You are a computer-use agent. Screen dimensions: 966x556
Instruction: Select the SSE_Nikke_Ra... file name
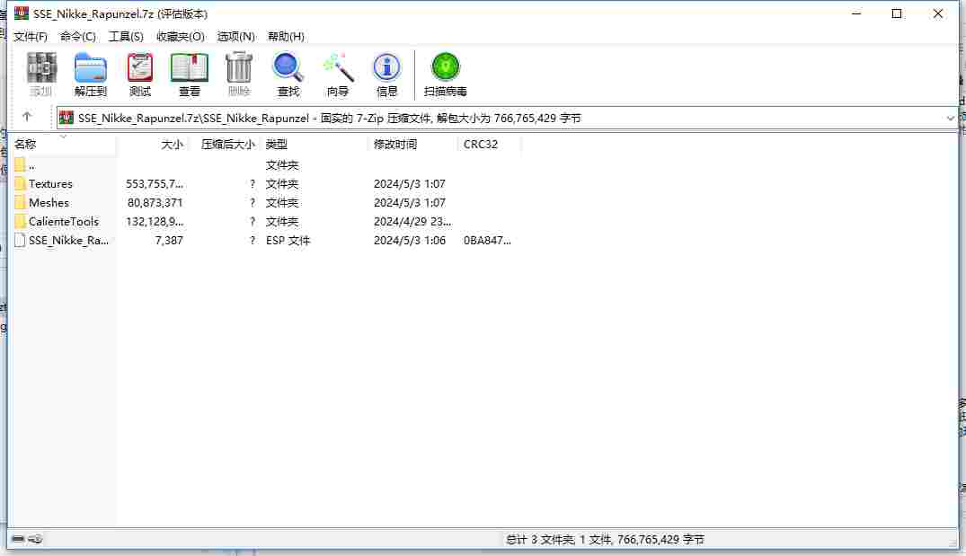[68, 240]
